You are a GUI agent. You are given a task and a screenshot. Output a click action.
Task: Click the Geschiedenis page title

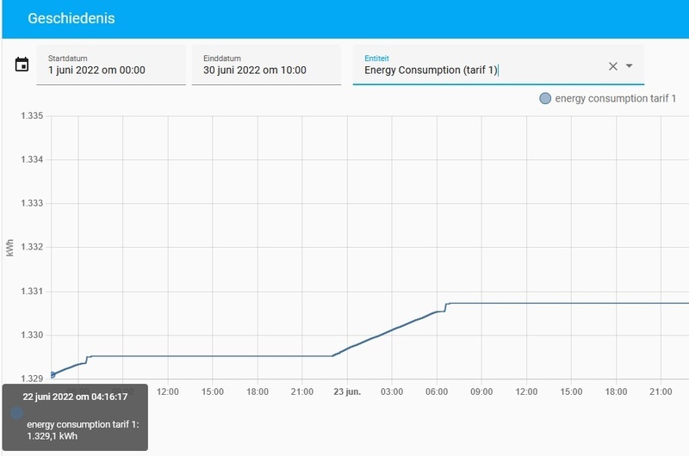pos(71,18)
